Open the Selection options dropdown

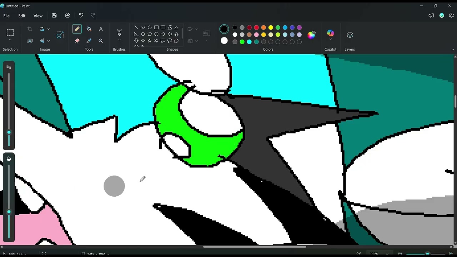[x=10, y=40]
